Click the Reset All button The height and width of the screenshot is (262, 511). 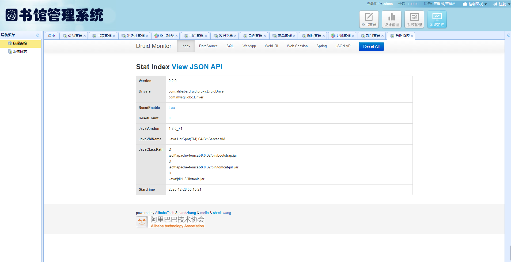tap(371, 46)
